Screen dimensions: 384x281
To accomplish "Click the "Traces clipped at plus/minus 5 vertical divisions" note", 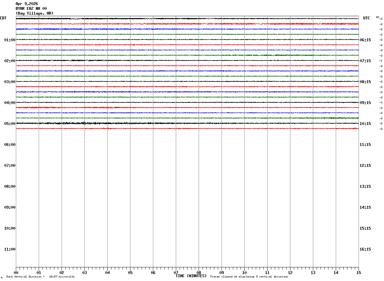I will pyautogui.click(x=249, y=277).
